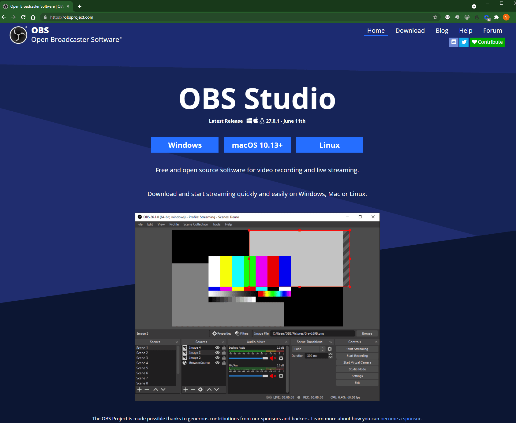Click the OBS logo in the header
Screen dimensions: 516x423
pos(18,35)
